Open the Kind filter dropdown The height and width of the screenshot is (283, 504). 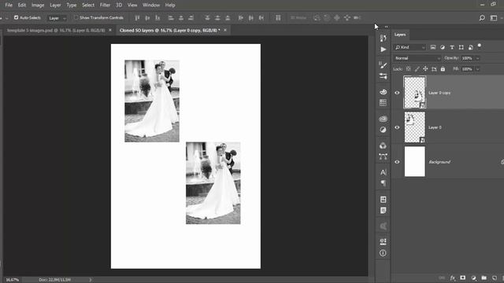click(409, 47)
